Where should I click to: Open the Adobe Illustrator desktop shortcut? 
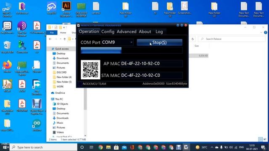click(x=66, y=9)
